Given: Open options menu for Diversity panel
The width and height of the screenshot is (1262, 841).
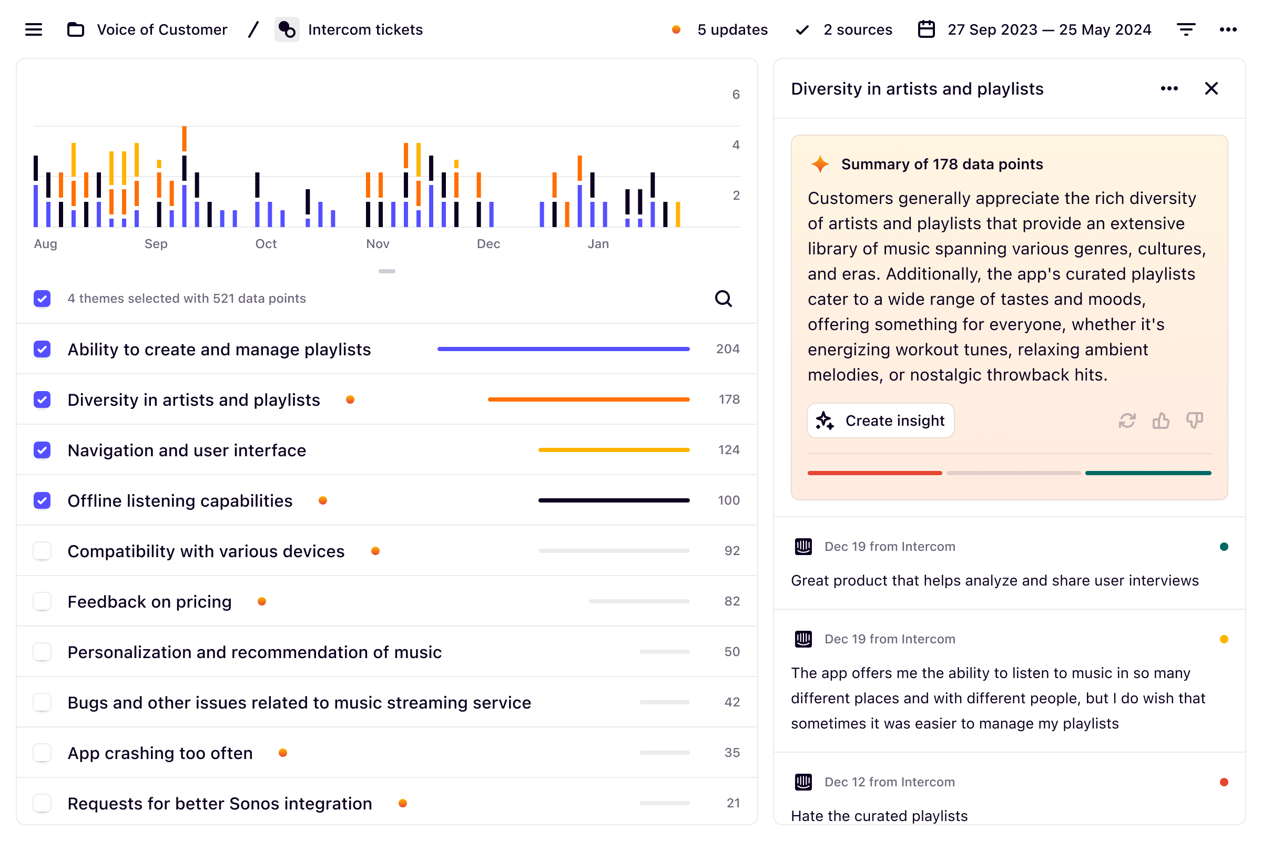Looking at the screenshot, I should tap(1169, 88).
